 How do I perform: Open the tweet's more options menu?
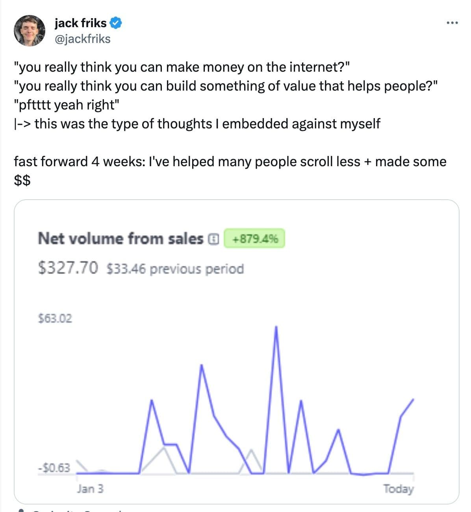[452, 23]
